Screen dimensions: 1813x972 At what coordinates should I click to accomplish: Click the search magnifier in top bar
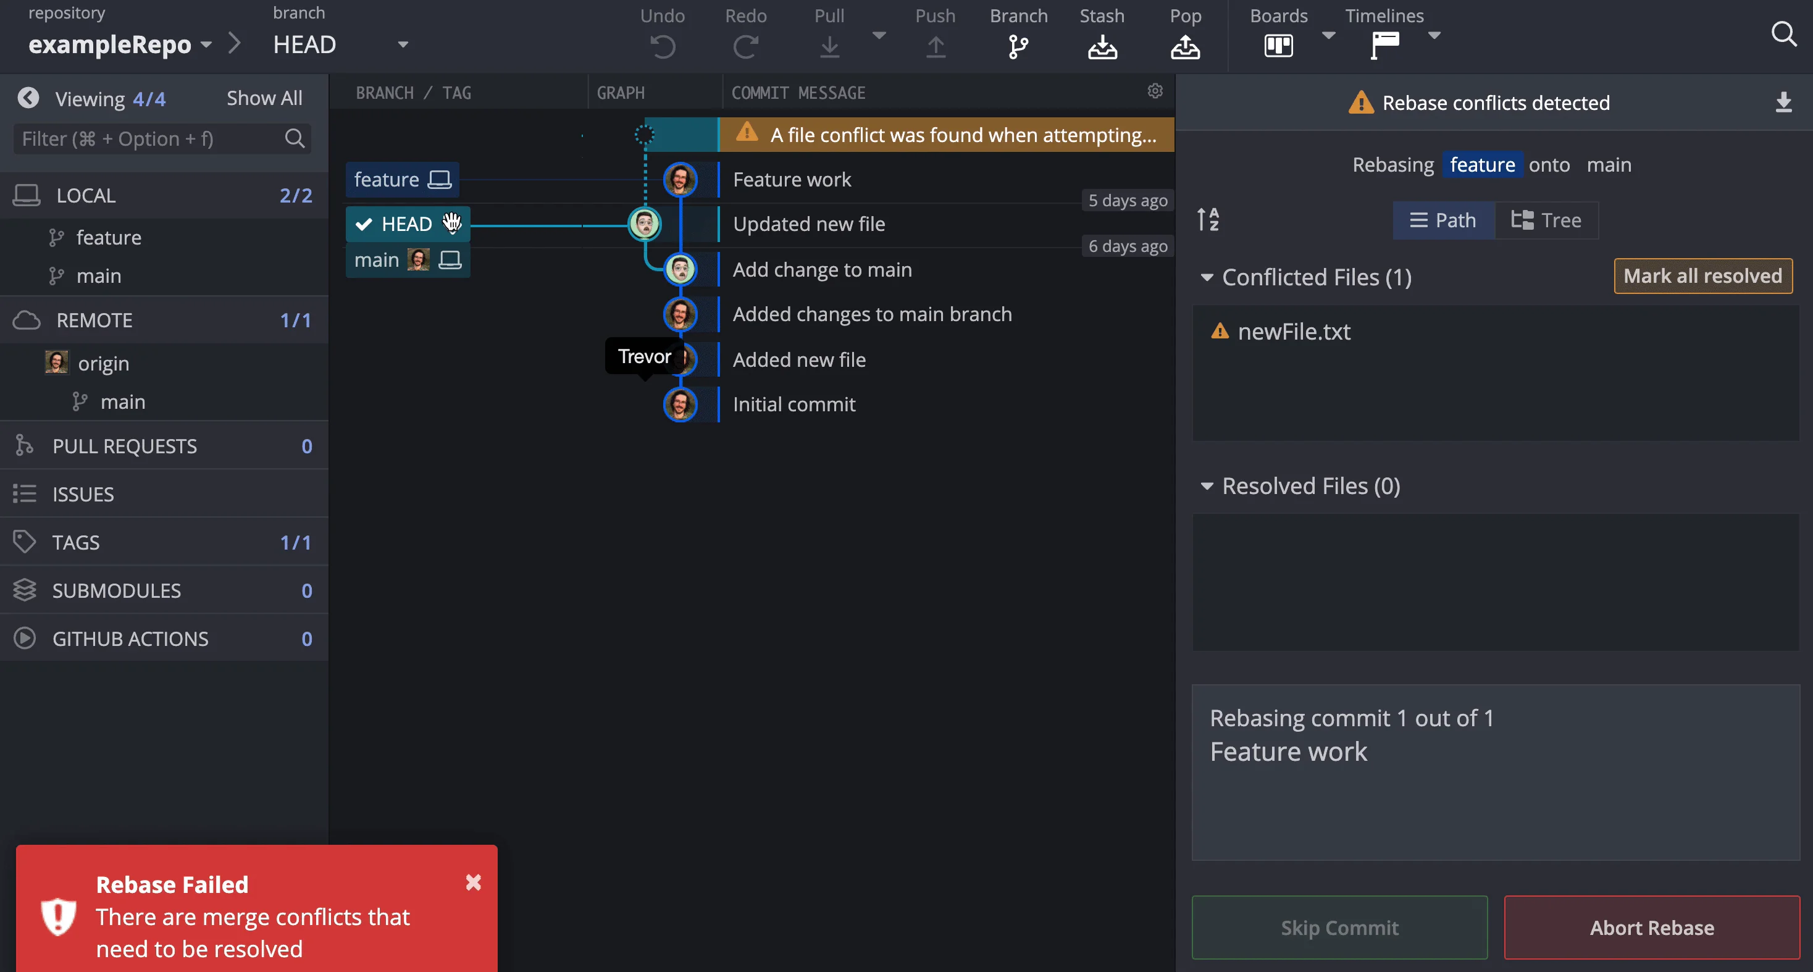(1783, 33)
